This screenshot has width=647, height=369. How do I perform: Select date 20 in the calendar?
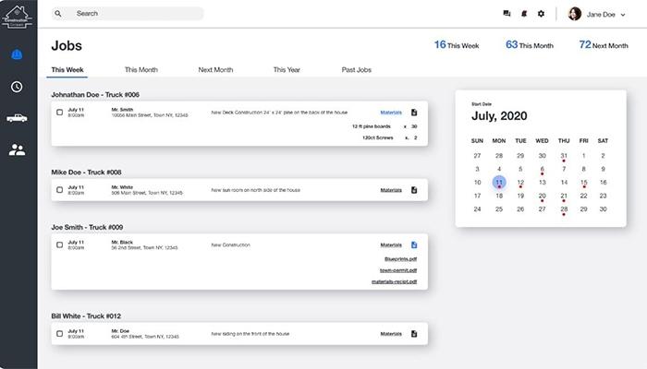pyautogui.click(x=543, y=196)
